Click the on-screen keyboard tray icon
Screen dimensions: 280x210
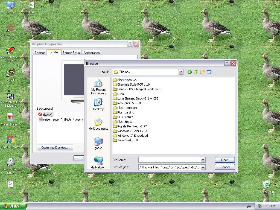click(x=249, y=206)
